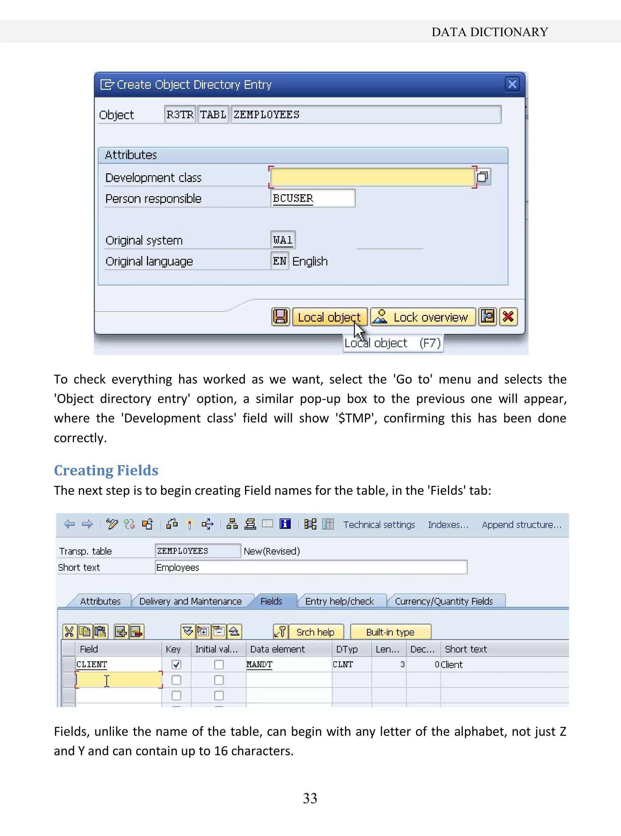Screen dimensions: 621x836
Task: Click the Field column header
Action: click(119, 649)
